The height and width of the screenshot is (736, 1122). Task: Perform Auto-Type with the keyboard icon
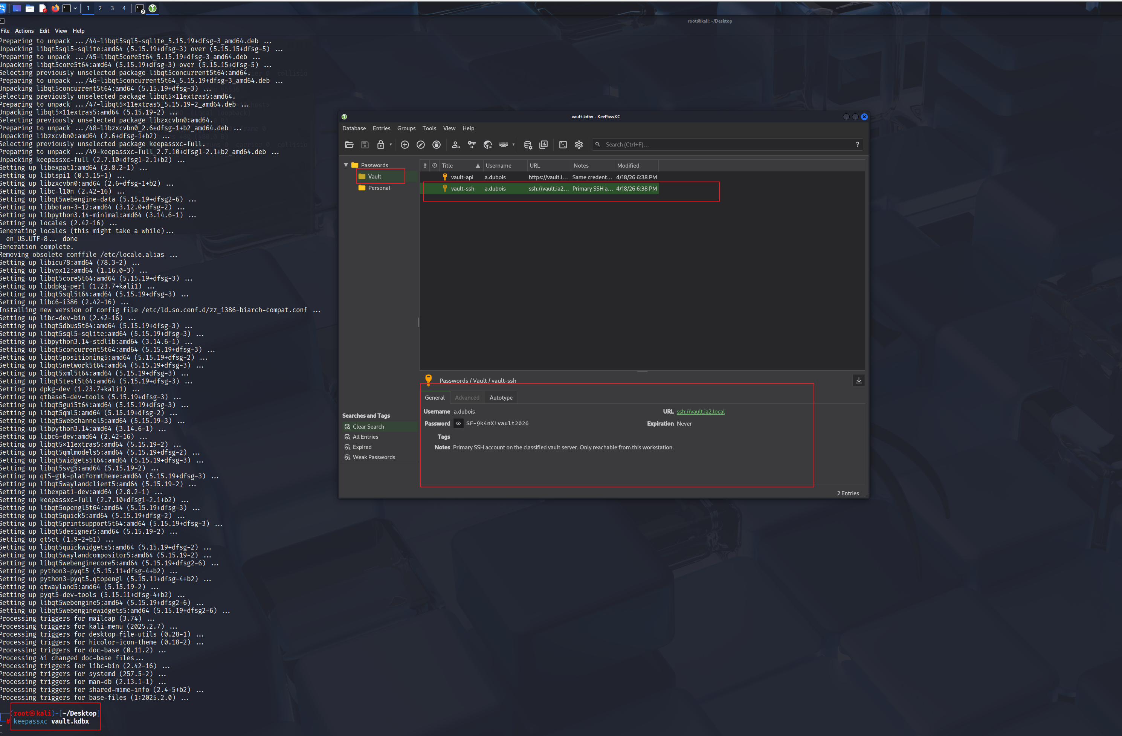point(504,145)
